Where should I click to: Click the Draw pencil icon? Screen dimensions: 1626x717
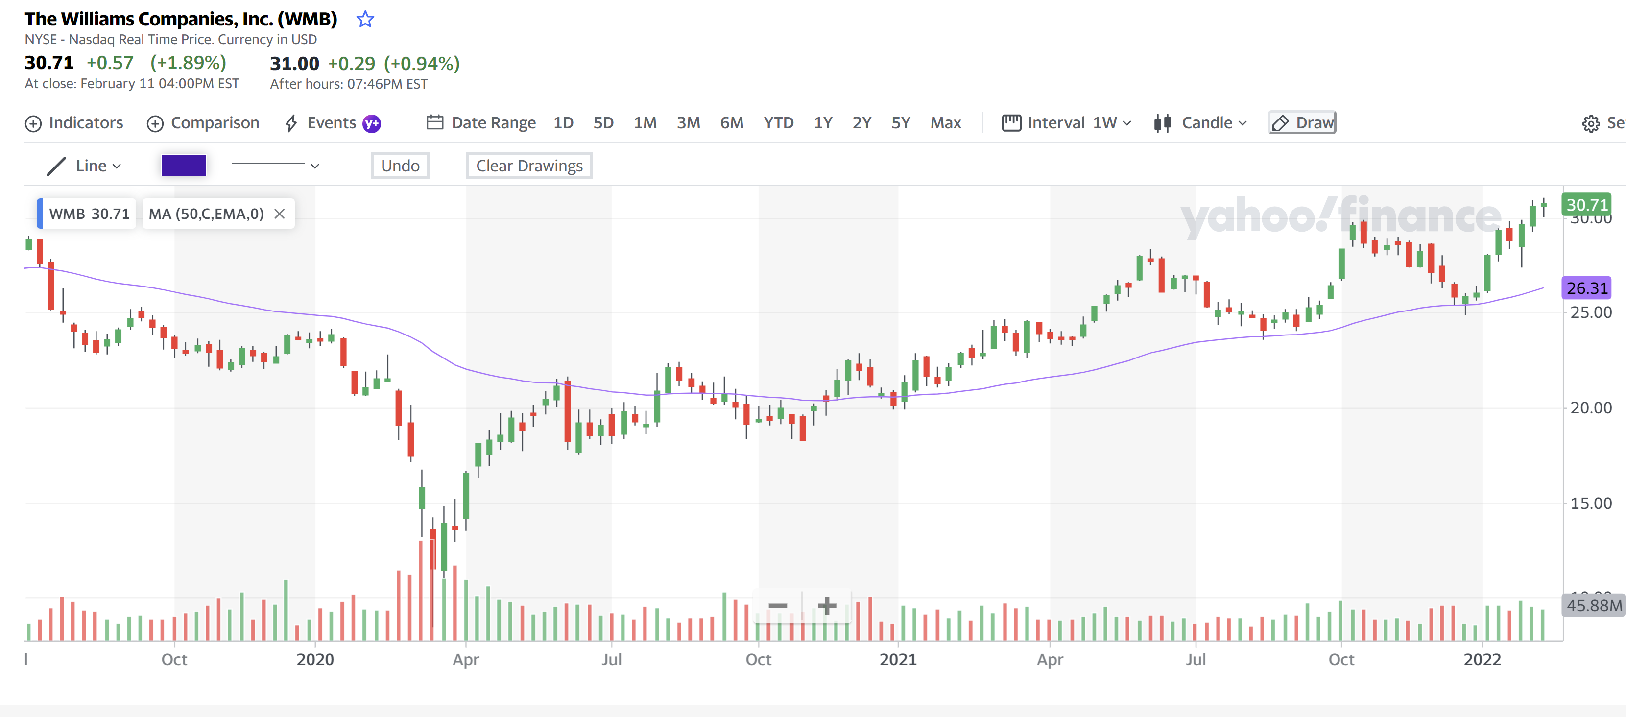click(1280, 123)
